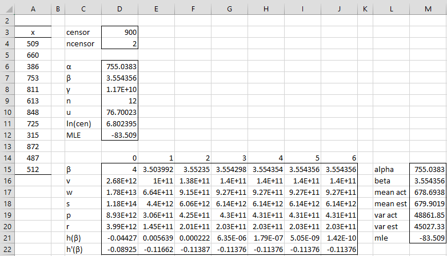Click the ncensor value cell containing 2
Image resolution: width=447 pixels, height=256 pixels.
[119, 43]
